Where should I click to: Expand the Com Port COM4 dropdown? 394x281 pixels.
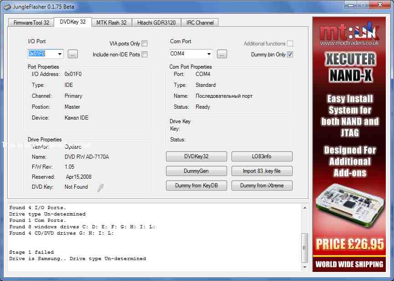tap(209, 54)
